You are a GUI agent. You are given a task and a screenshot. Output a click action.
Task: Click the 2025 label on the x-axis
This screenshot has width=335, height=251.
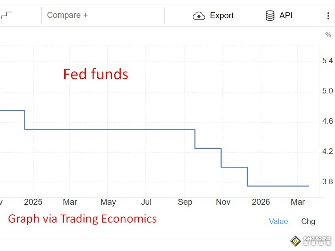pos(33,202)
